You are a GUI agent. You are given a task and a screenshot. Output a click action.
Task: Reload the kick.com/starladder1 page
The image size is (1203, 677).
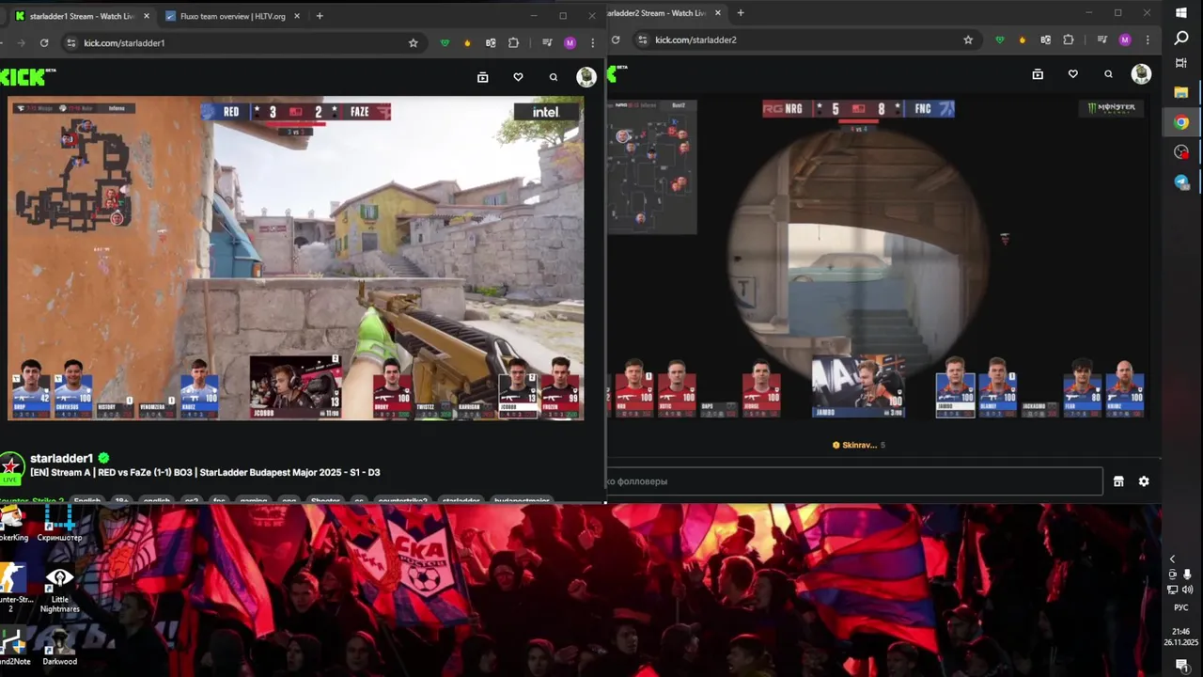point(44,42)
